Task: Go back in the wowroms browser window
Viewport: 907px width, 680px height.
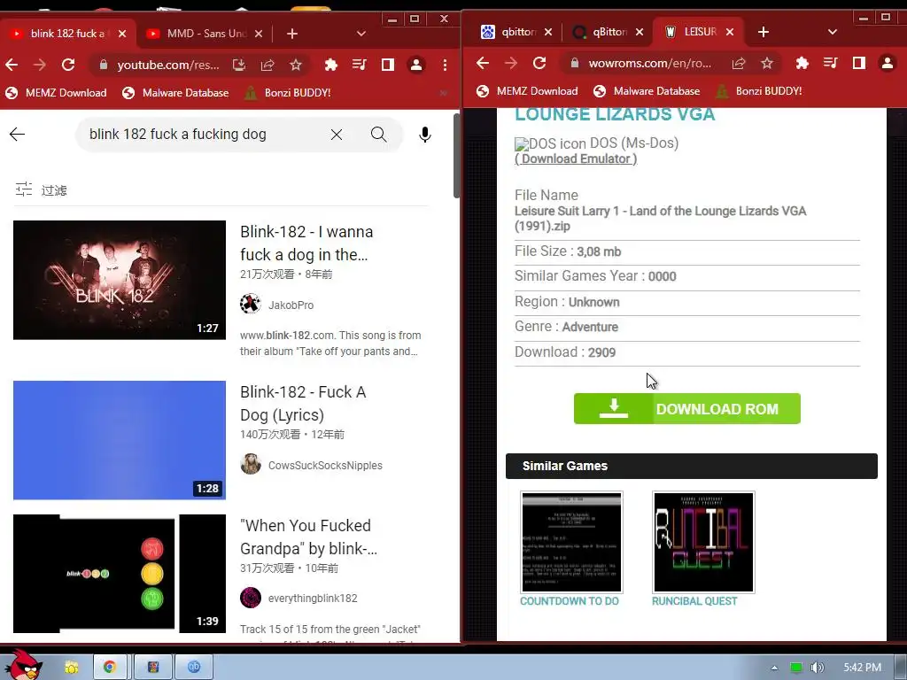Action: [483, 63]
